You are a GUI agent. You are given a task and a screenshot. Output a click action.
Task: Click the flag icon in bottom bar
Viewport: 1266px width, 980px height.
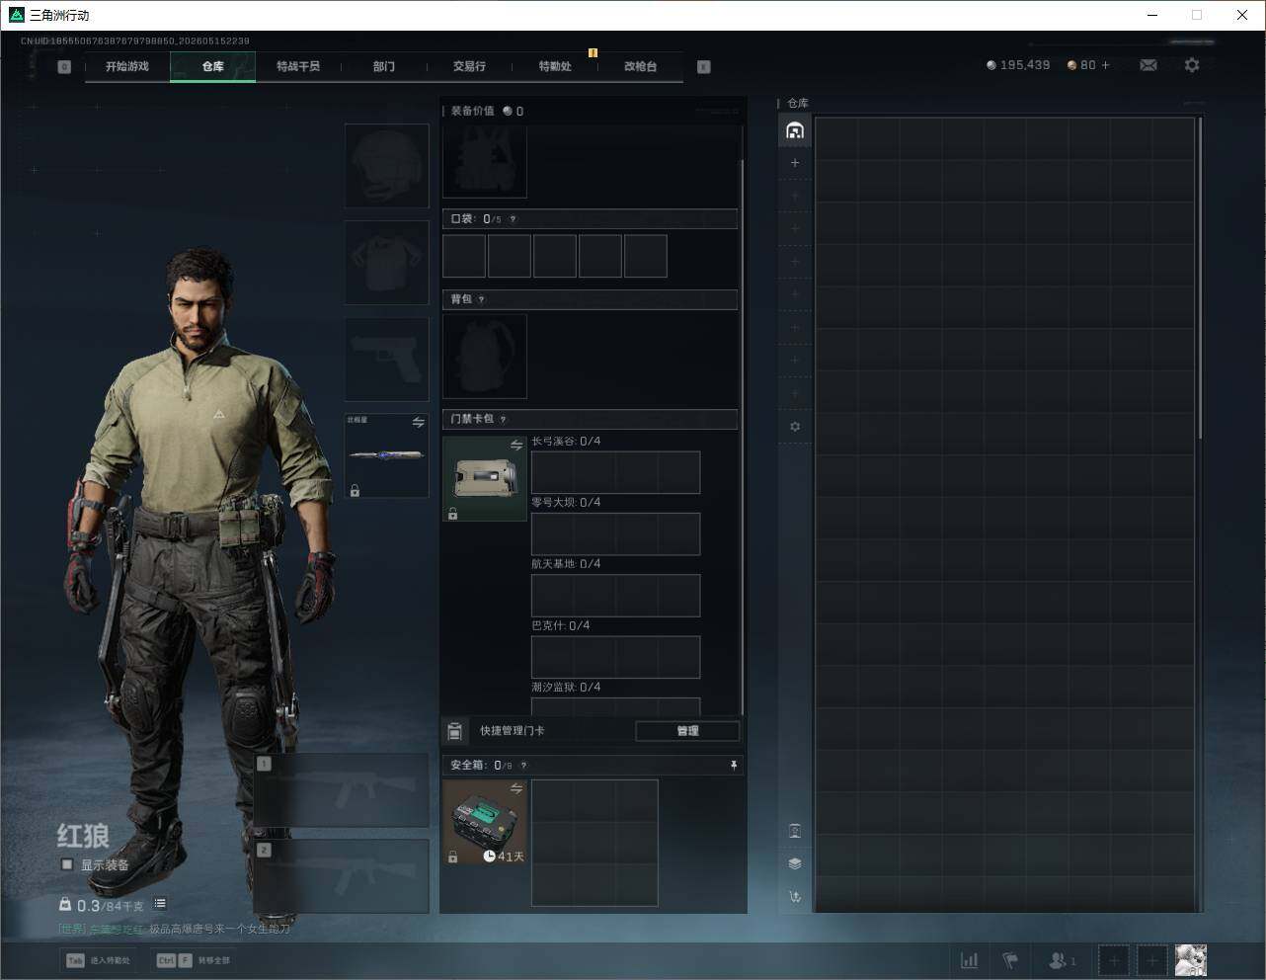[x=1010, y=960]
